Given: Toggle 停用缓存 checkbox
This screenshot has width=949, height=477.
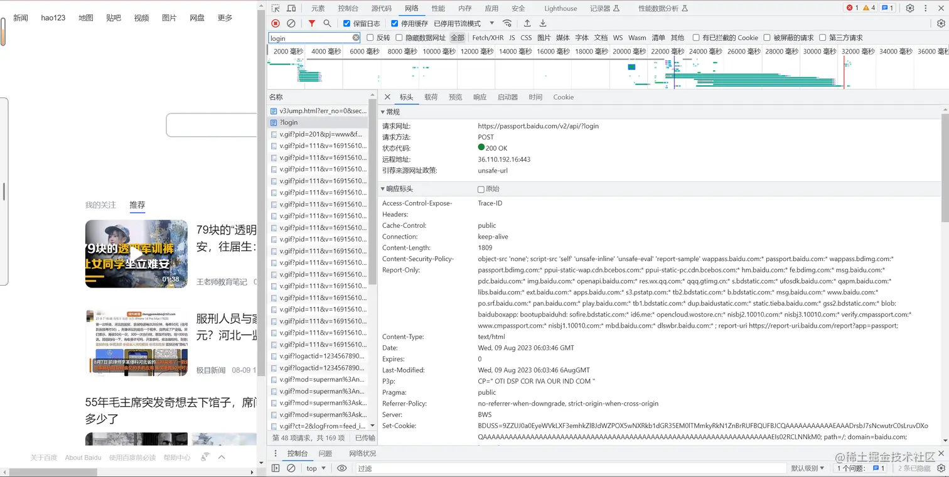Looking at the screenshot, I should click(394, 23).
